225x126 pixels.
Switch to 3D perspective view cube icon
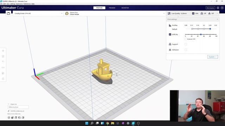(9, 118)
